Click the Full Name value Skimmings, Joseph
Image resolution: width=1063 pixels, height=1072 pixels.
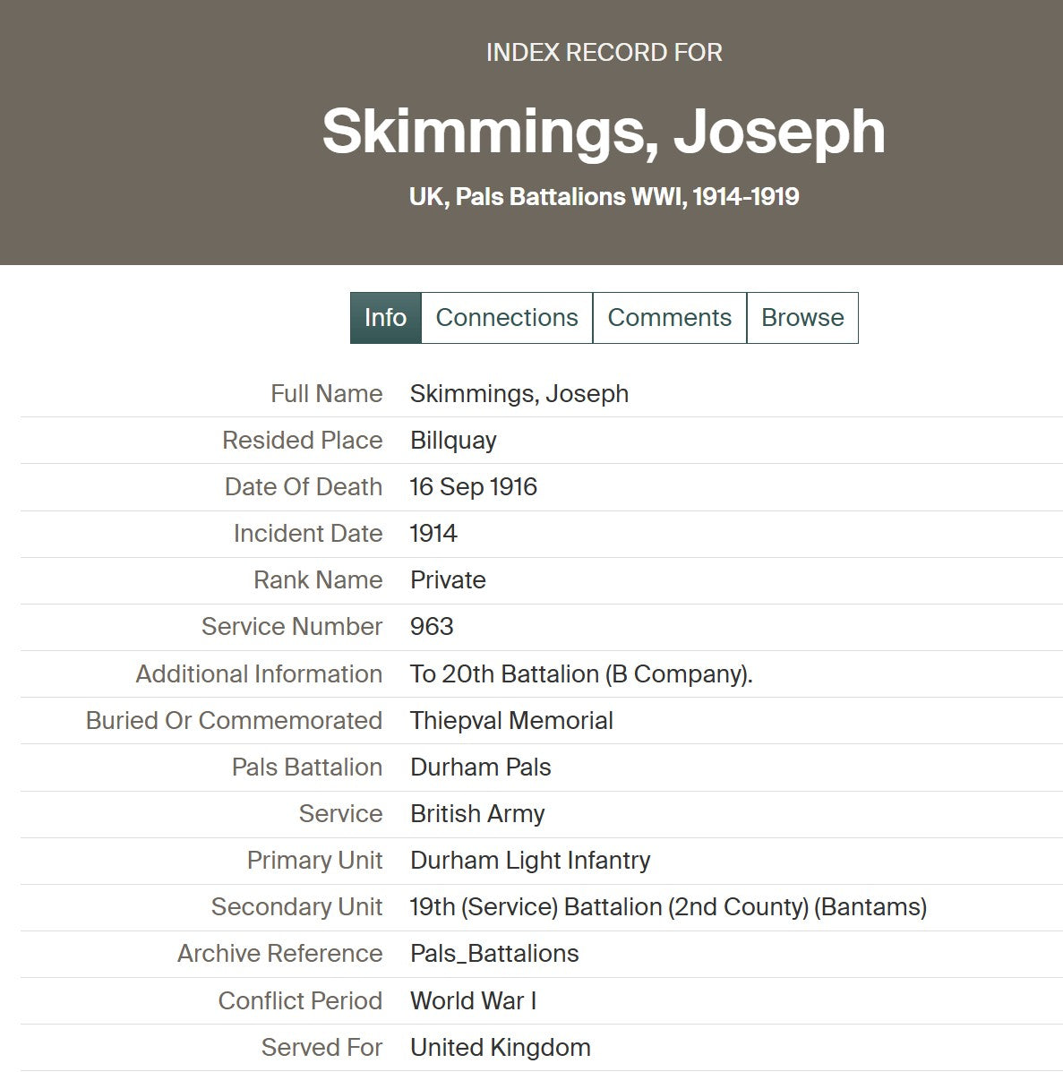click(x=519, y=394)
